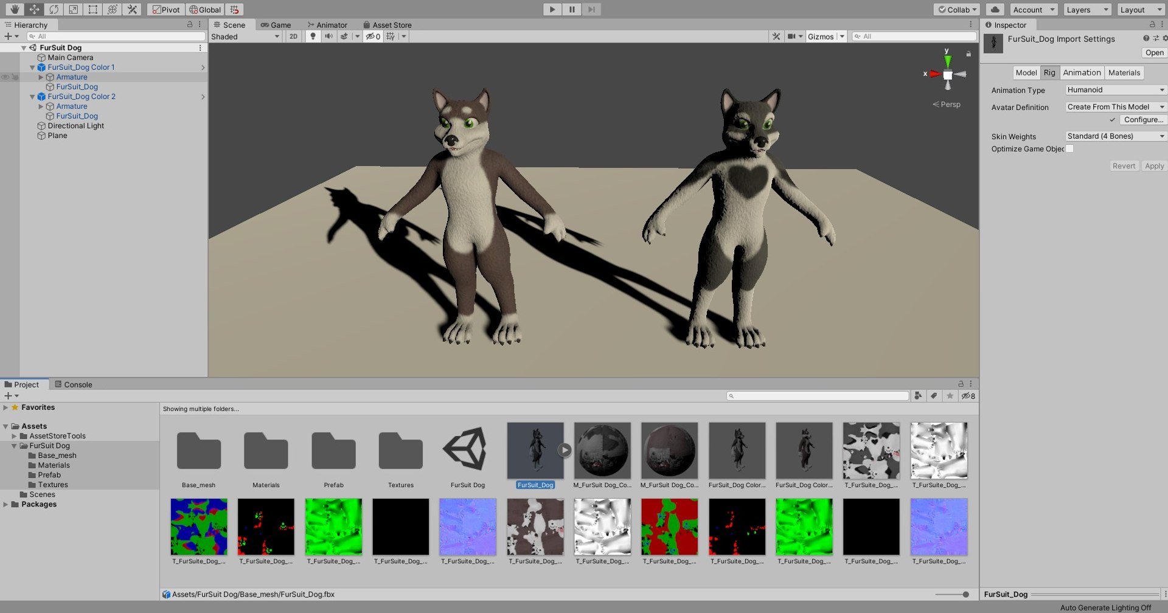Viewport: 1168px width, 613px height.
Task: Open the Shaded draw mode dropdown
Action: 245,36
